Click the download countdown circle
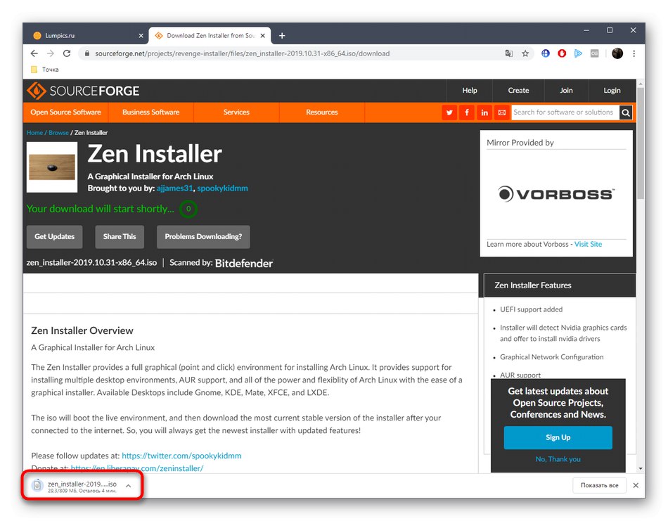668x521 pixels. click(x=188, y=209)
